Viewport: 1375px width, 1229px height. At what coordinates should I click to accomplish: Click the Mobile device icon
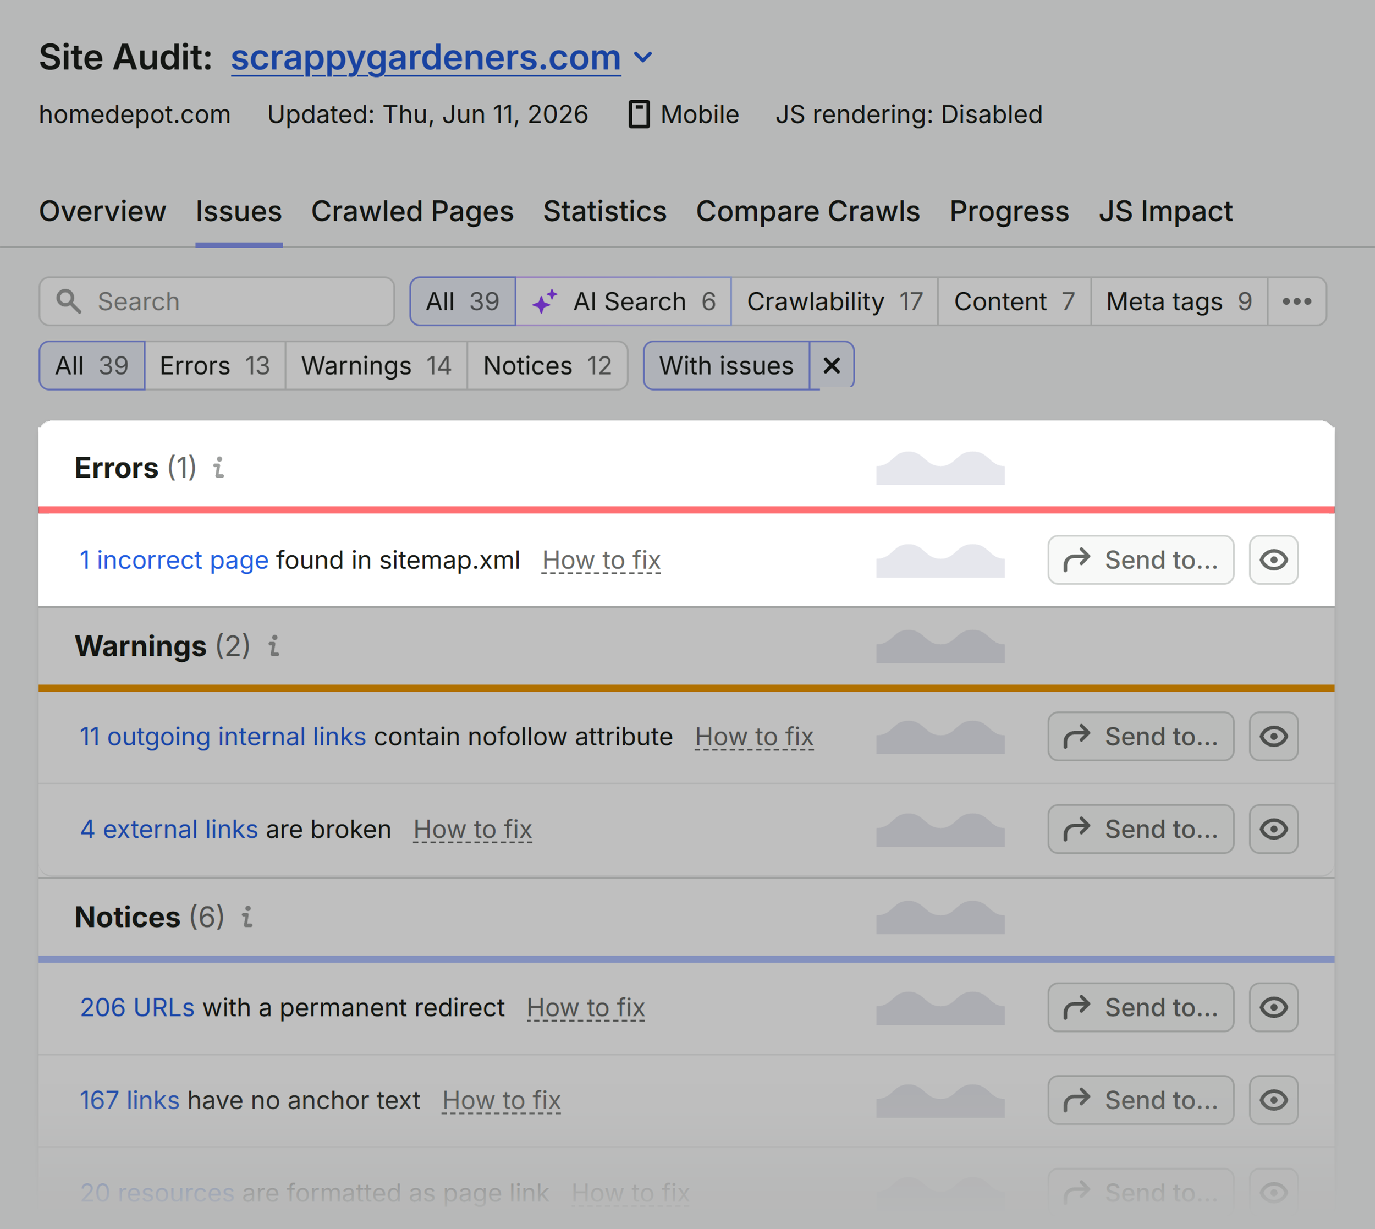[639, 114]
